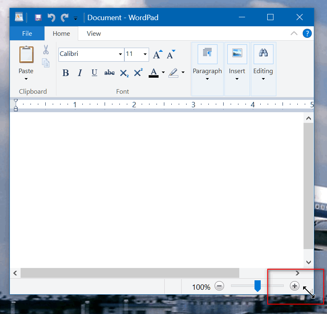Switch to the View tab
Image resolution: width=327 pixels, height=314 pixels.
[94, 34]
